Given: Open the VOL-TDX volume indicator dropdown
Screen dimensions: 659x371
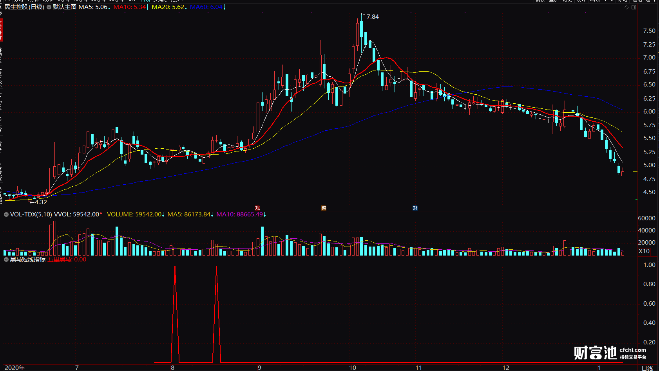Looking at the screenshot, I should coord(6,214).
